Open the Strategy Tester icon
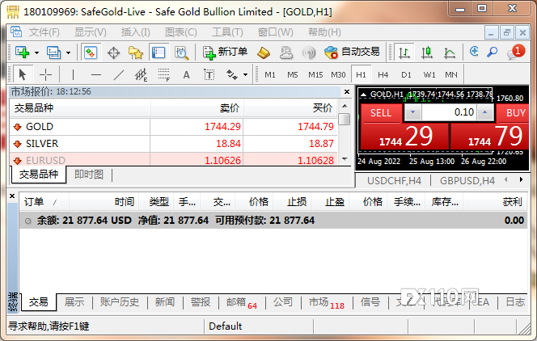This screenshot has width=537, height=341. pos(181,53)
